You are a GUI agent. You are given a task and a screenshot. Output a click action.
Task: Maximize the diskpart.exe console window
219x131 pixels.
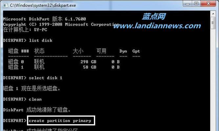point(196,4)
